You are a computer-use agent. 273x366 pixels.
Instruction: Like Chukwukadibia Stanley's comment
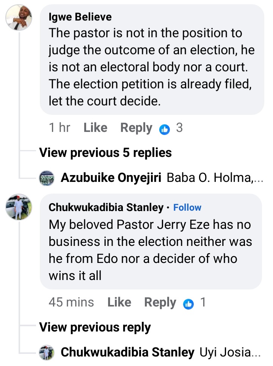(x=119, y=302)
